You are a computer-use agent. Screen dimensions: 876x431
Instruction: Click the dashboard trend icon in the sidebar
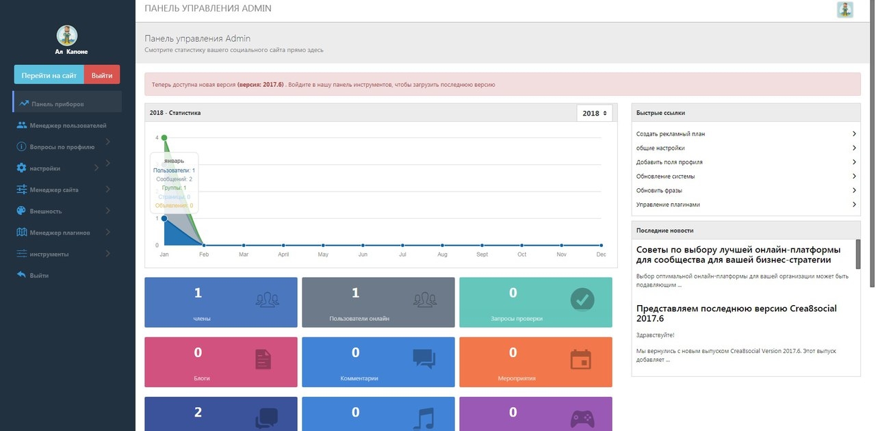pos(24,103)
